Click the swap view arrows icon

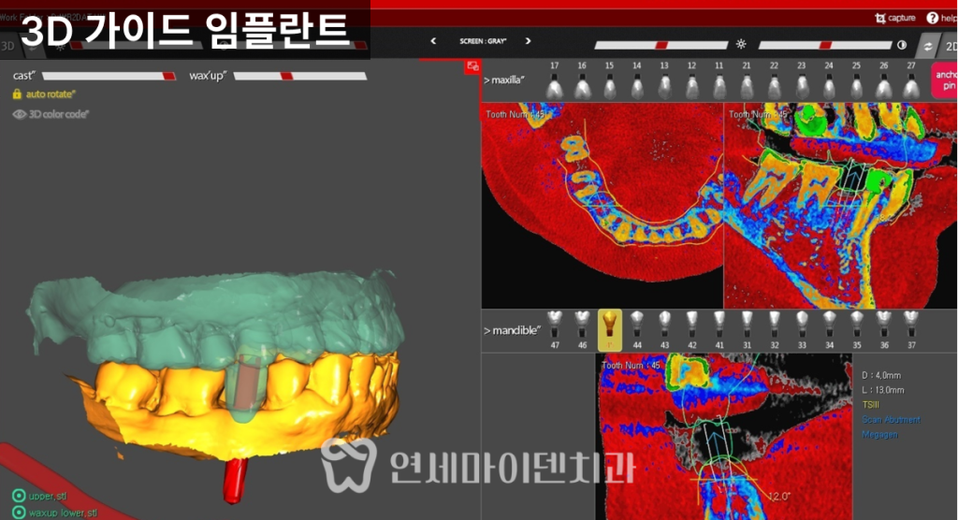(x=927, y=45)
